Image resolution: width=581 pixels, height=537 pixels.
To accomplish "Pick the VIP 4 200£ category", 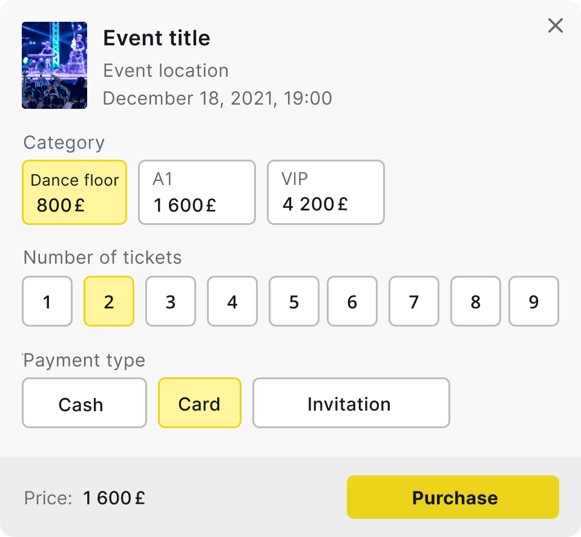I will pyautogui.click(x=326, y=192).
